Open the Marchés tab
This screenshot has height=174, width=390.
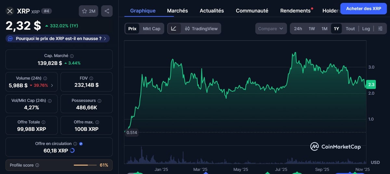coord(177,11)
